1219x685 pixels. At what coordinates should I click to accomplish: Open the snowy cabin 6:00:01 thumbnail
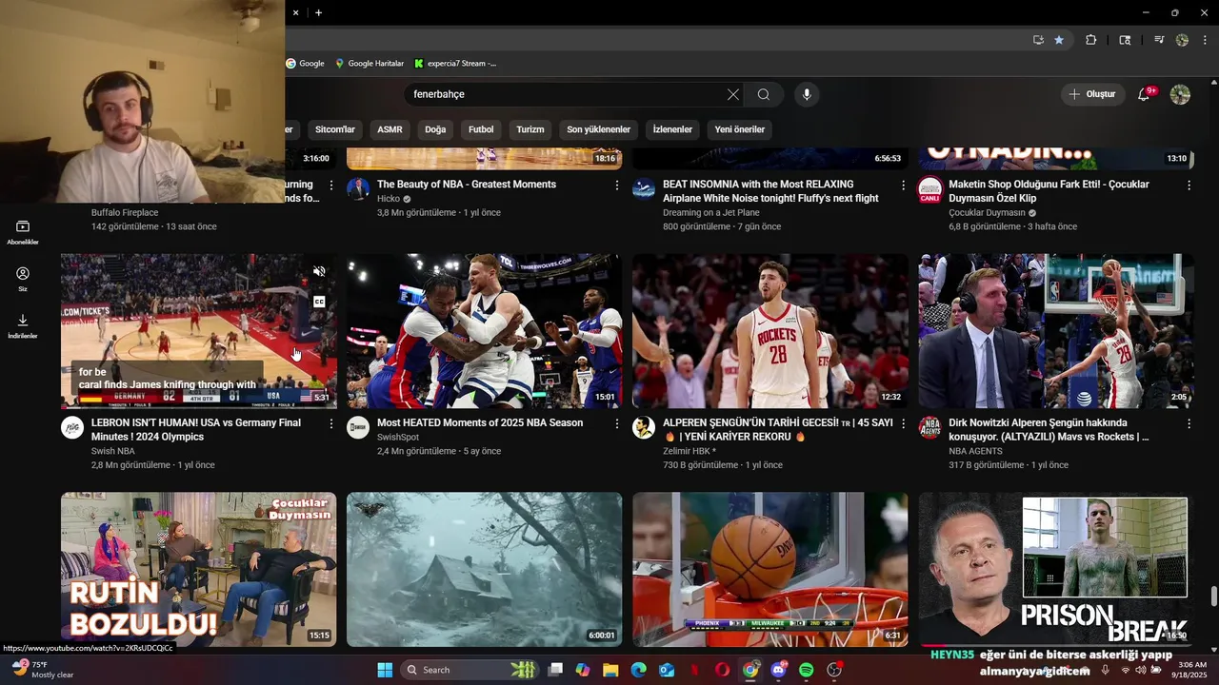pos(485,569)
